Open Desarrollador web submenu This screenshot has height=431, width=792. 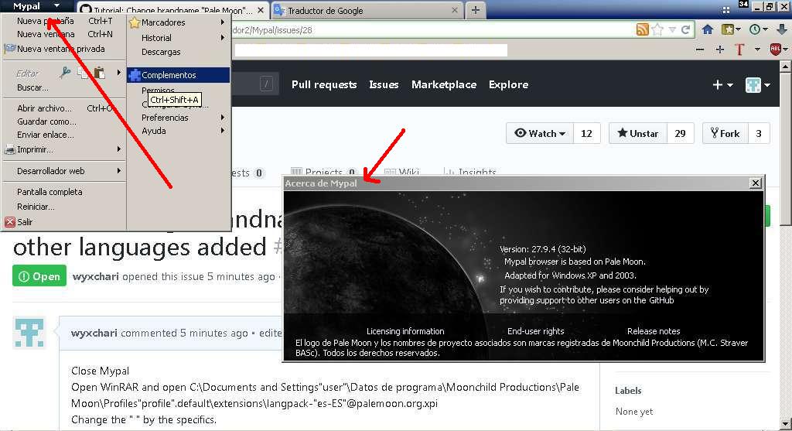(x=63, y=171)
